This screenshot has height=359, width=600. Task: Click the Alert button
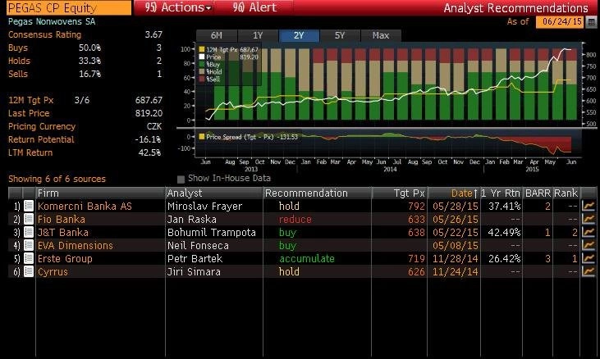pyautogui.click(x=254, y=7)
